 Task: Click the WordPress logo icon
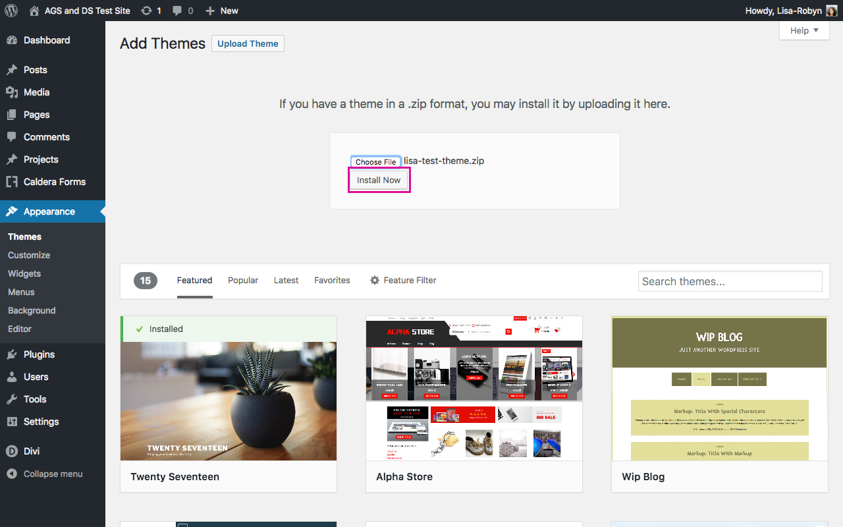click(12, 11)
